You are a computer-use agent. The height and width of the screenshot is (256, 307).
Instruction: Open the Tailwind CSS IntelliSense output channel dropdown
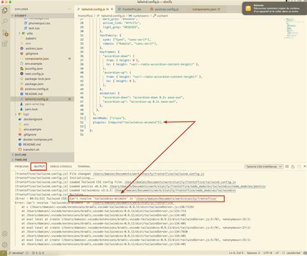click(264, 167)
